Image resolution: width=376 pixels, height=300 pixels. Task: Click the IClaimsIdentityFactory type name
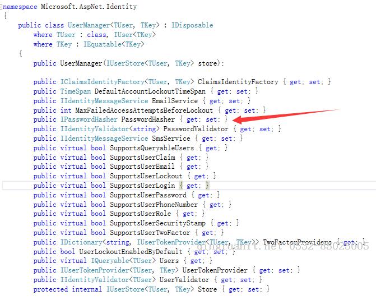point(102,82)
